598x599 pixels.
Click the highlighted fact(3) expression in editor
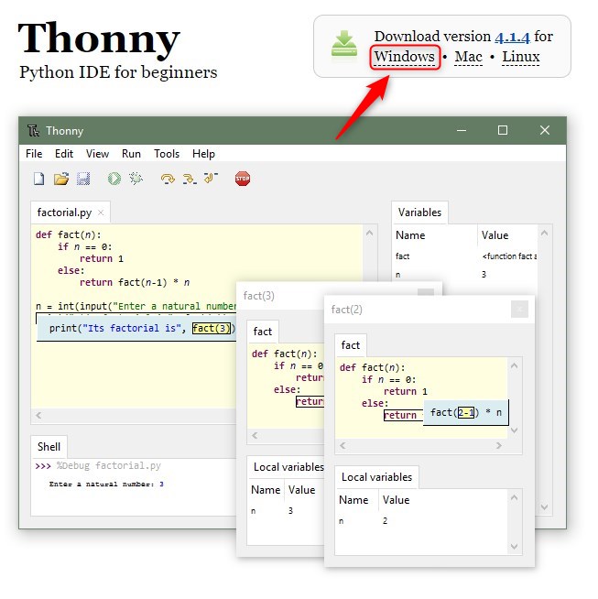tap(212, 329)
